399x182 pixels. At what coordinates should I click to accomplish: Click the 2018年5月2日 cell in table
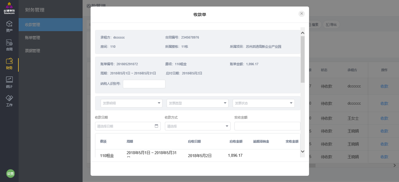tap(200, 156)
